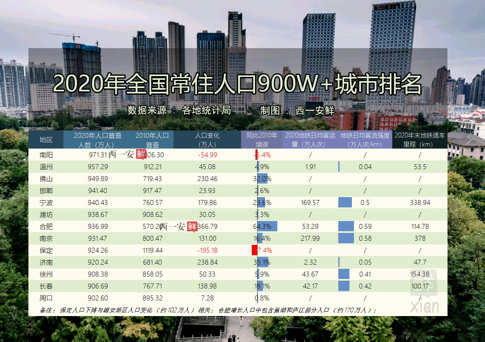Select the 邯郸 row label

pyautogui.click(x=46, y=191)
